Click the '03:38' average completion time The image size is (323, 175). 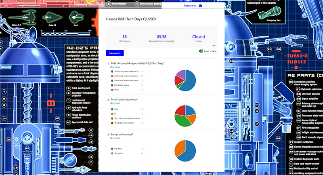161,37
